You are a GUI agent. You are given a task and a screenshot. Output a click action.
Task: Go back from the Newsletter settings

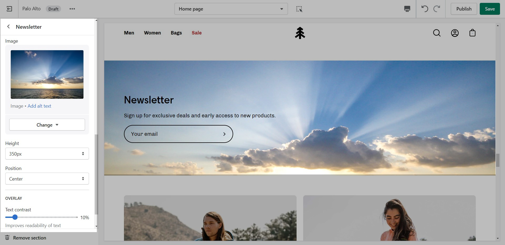9,27
